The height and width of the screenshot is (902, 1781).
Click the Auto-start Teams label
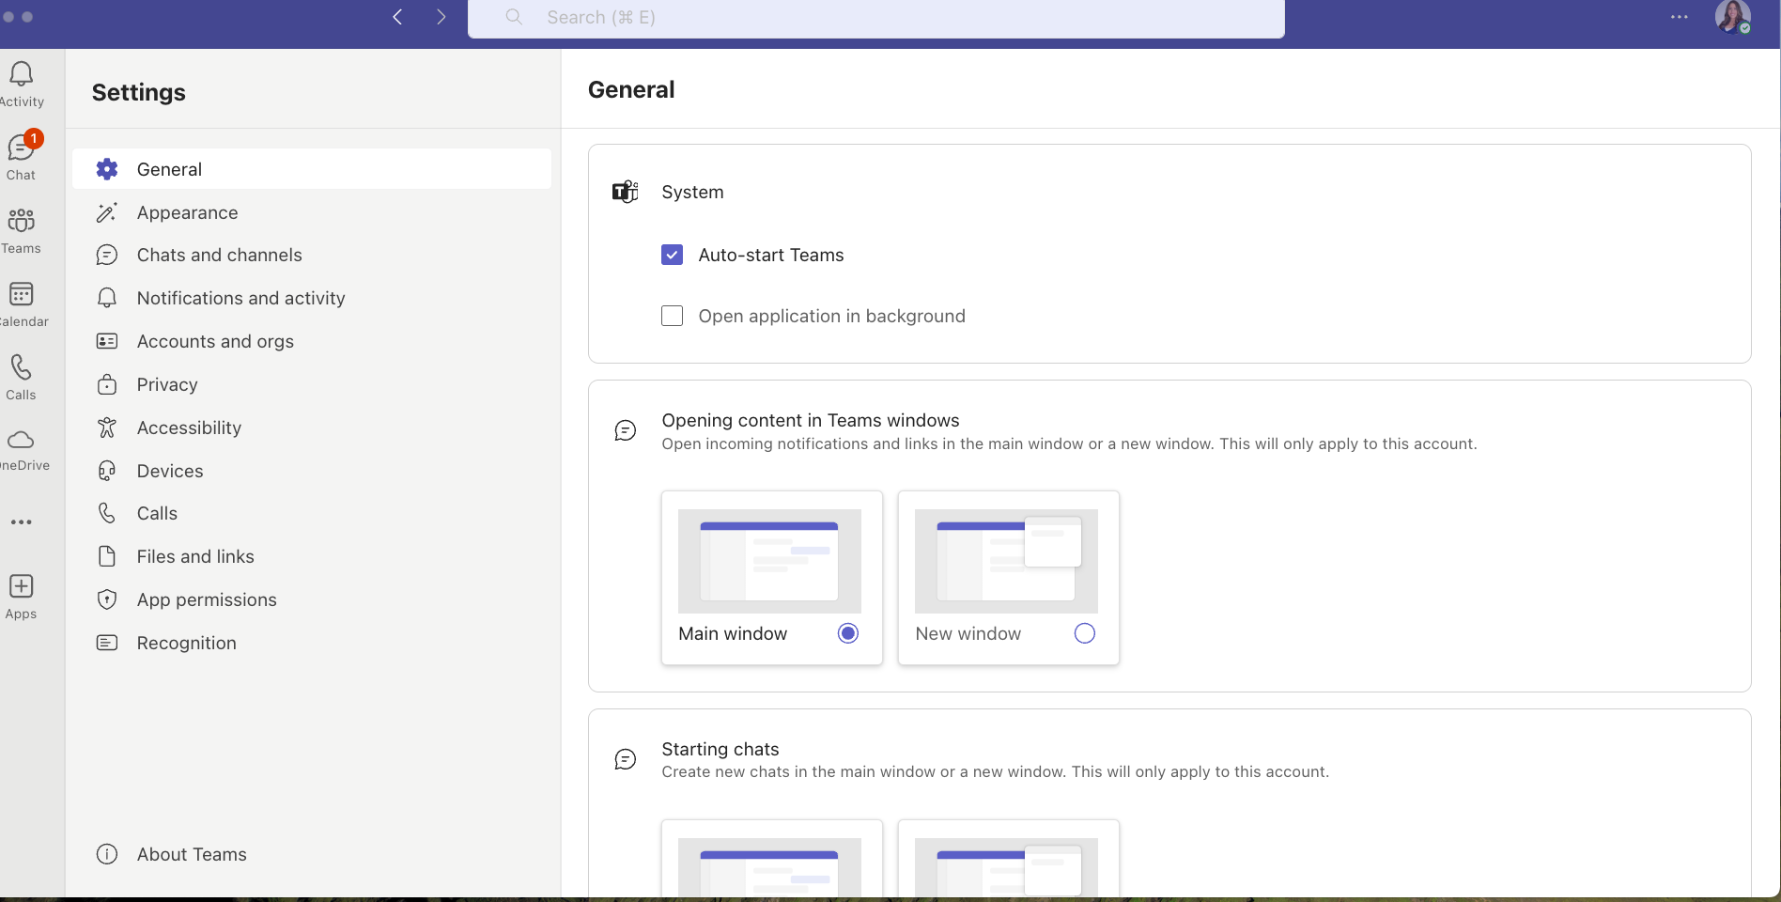tap(771, 255)
